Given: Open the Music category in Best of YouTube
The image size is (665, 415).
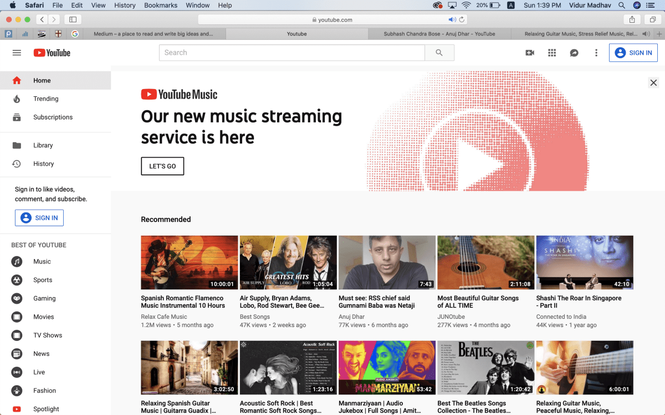Looking at the screenshot, I should point(43,261).
